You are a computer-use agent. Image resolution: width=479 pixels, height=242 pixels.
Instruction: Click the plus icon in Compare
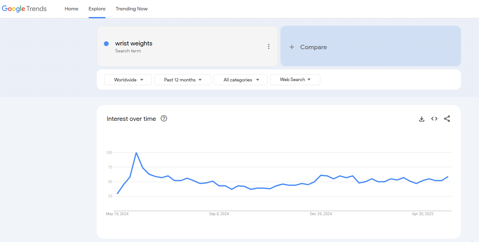pyautogui.click(x=292, y=47)
